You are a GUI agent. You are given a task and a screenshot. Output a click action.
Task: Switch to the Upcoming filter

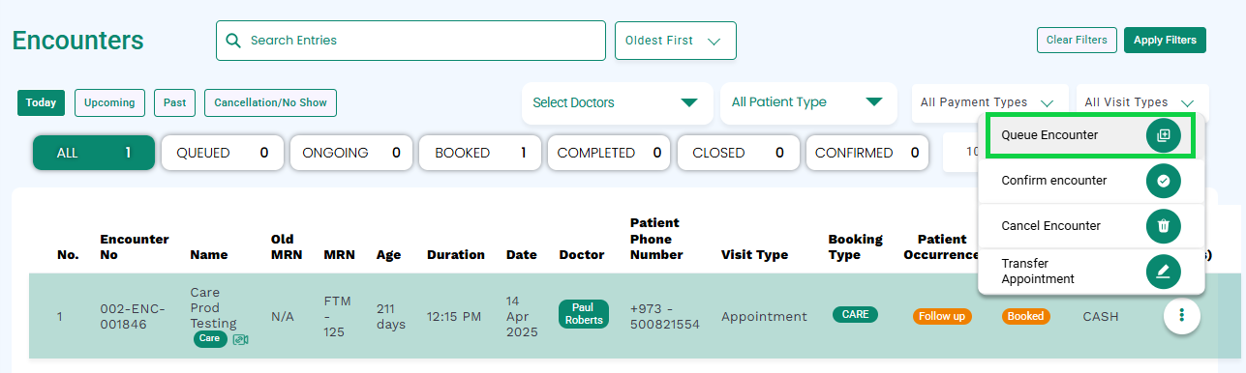(x=110, y=102)
